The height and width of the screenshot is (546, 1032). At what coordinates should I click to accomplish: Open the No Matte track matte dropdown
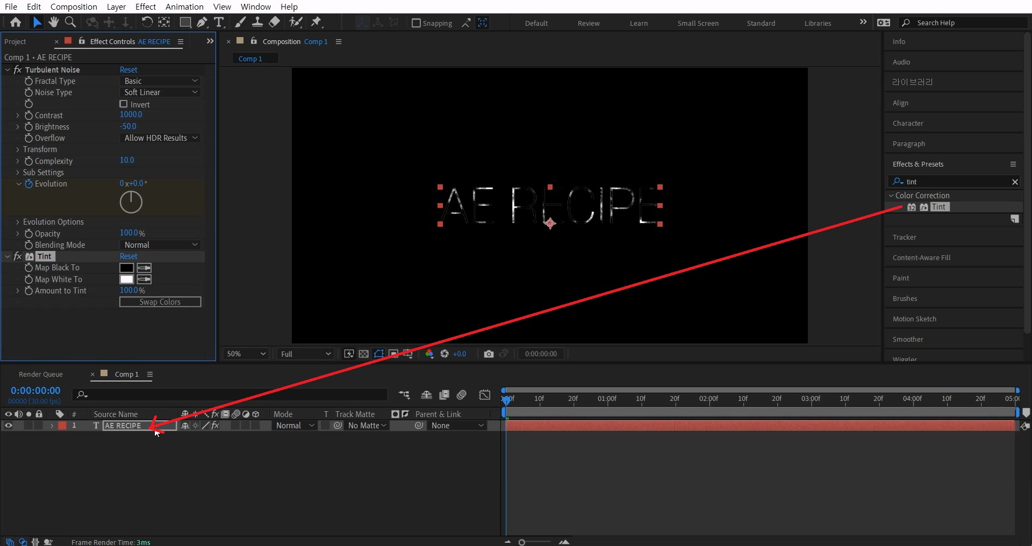click(x=367, y=426)
